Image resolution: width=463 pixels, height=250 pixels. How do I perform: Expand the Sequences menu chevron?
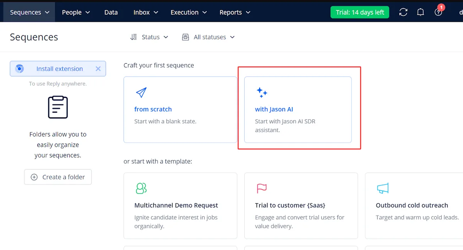pos(47,12)
